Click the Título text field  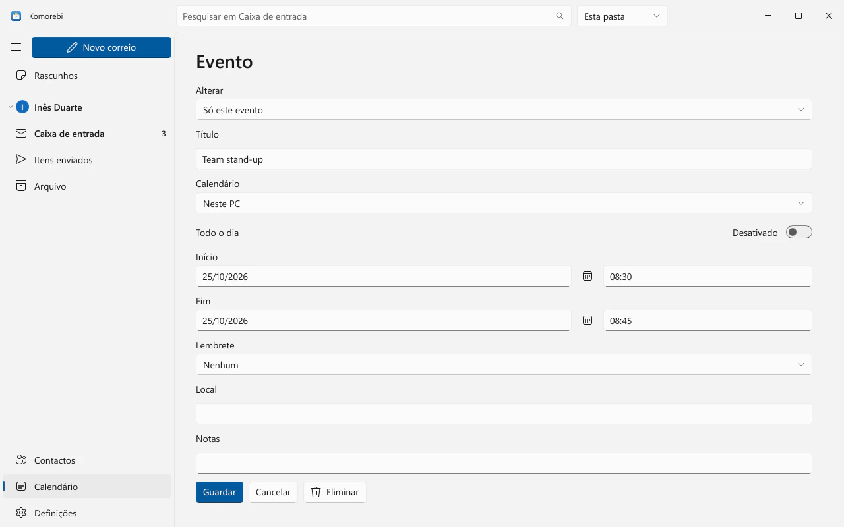(x=504, y=159)
